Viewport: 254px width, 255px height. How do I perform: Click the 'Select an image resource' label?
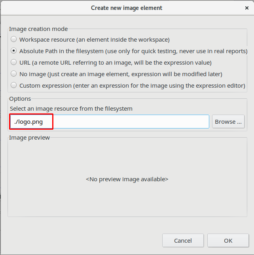point(71,108)
